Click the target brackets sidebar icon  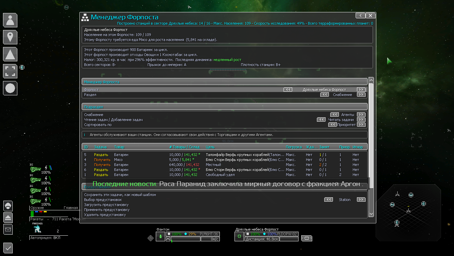tap(10, 71)
